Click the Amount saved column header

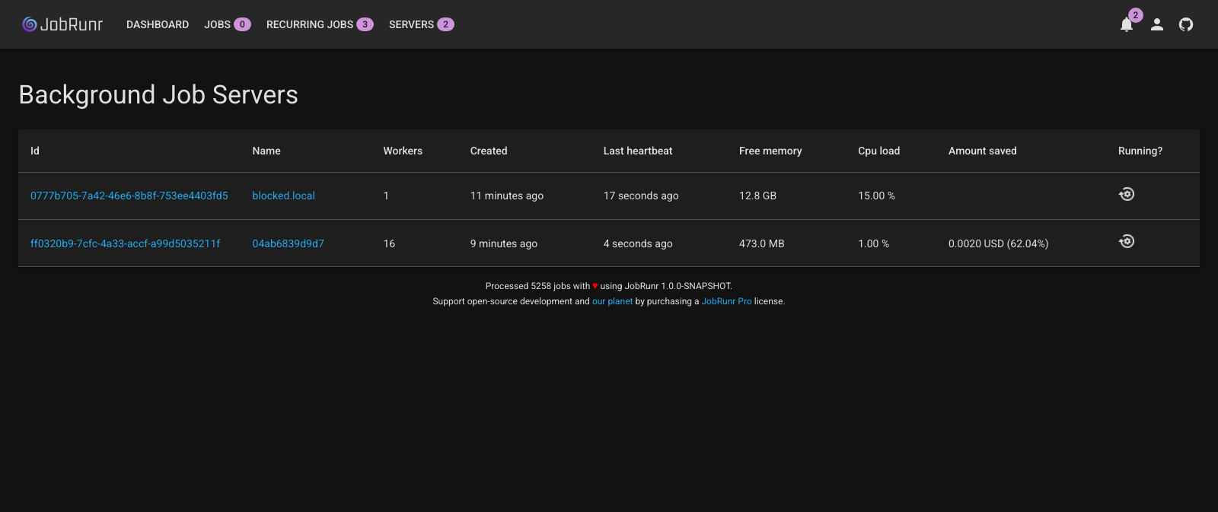click(x=982, y=151)
